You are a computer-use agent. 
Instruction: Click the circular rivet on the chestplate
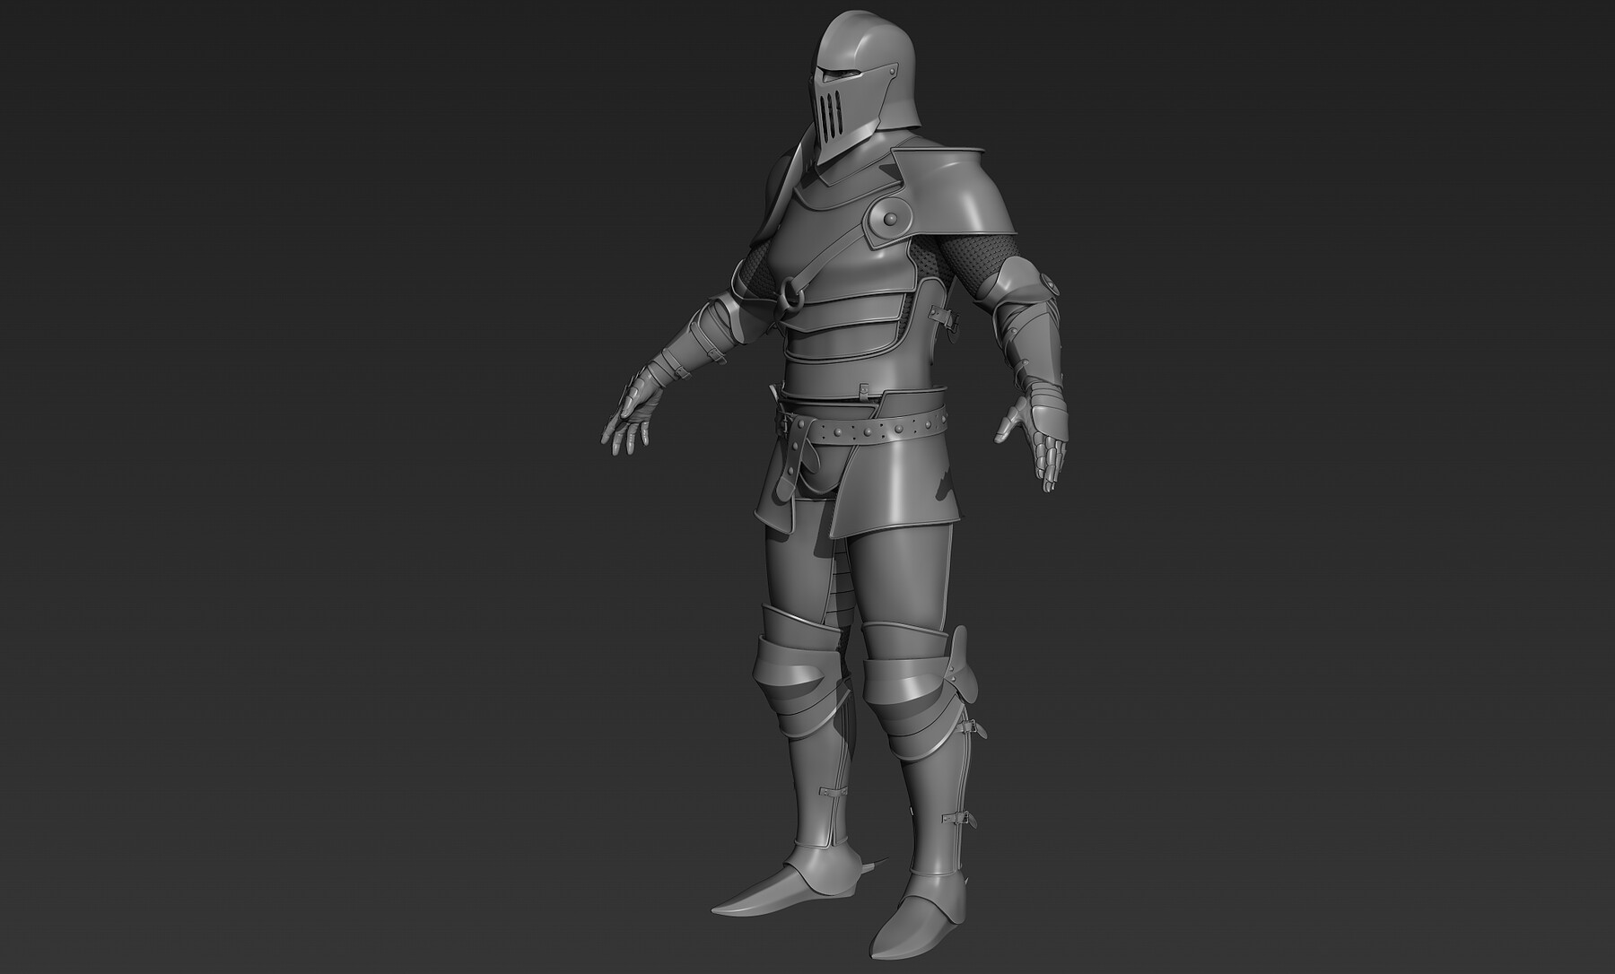point(888,217)
